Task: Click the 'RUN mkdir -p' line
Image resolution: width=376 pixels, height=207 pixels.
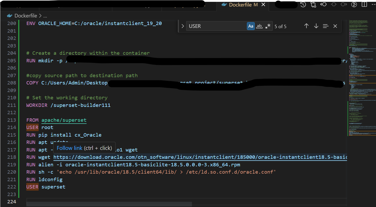Action: pos(187,61)
